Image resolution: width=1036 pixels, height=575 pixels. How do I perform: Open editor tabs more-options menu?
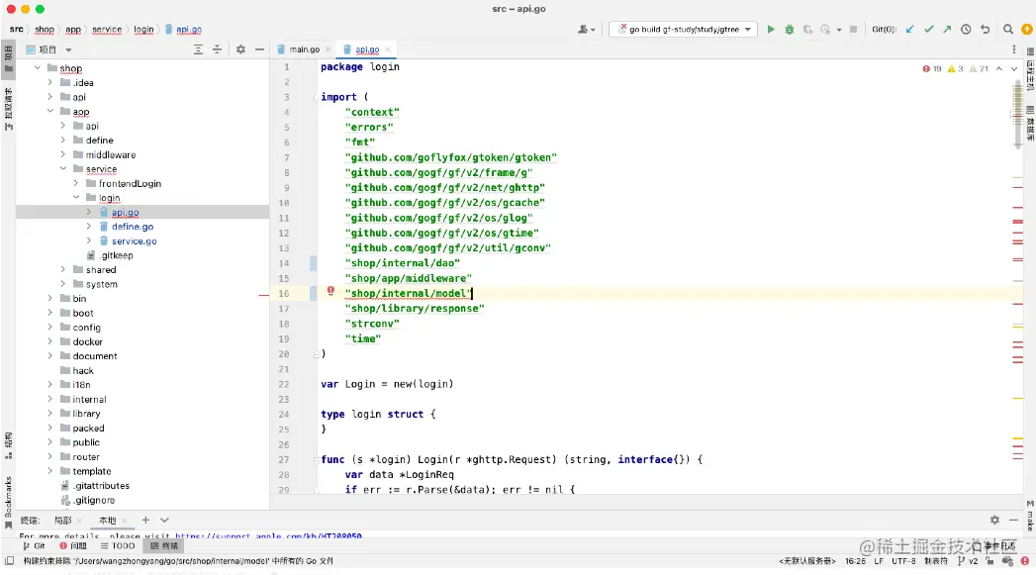pyautogui.click(x=1014, y=49)
